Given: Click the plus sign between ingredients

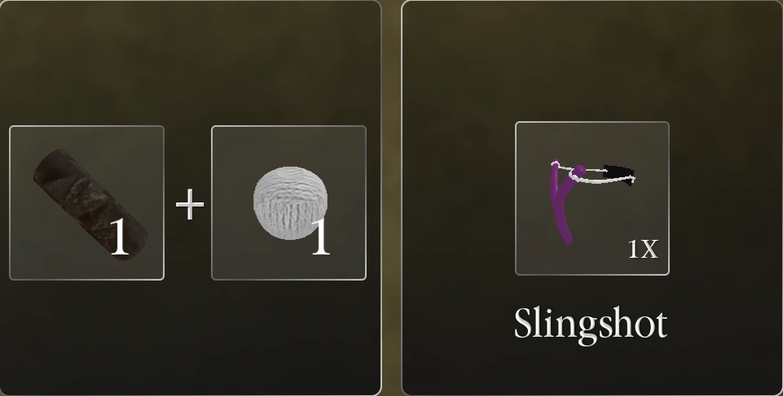Looking at the screenshot, I should tap(190, 204).
